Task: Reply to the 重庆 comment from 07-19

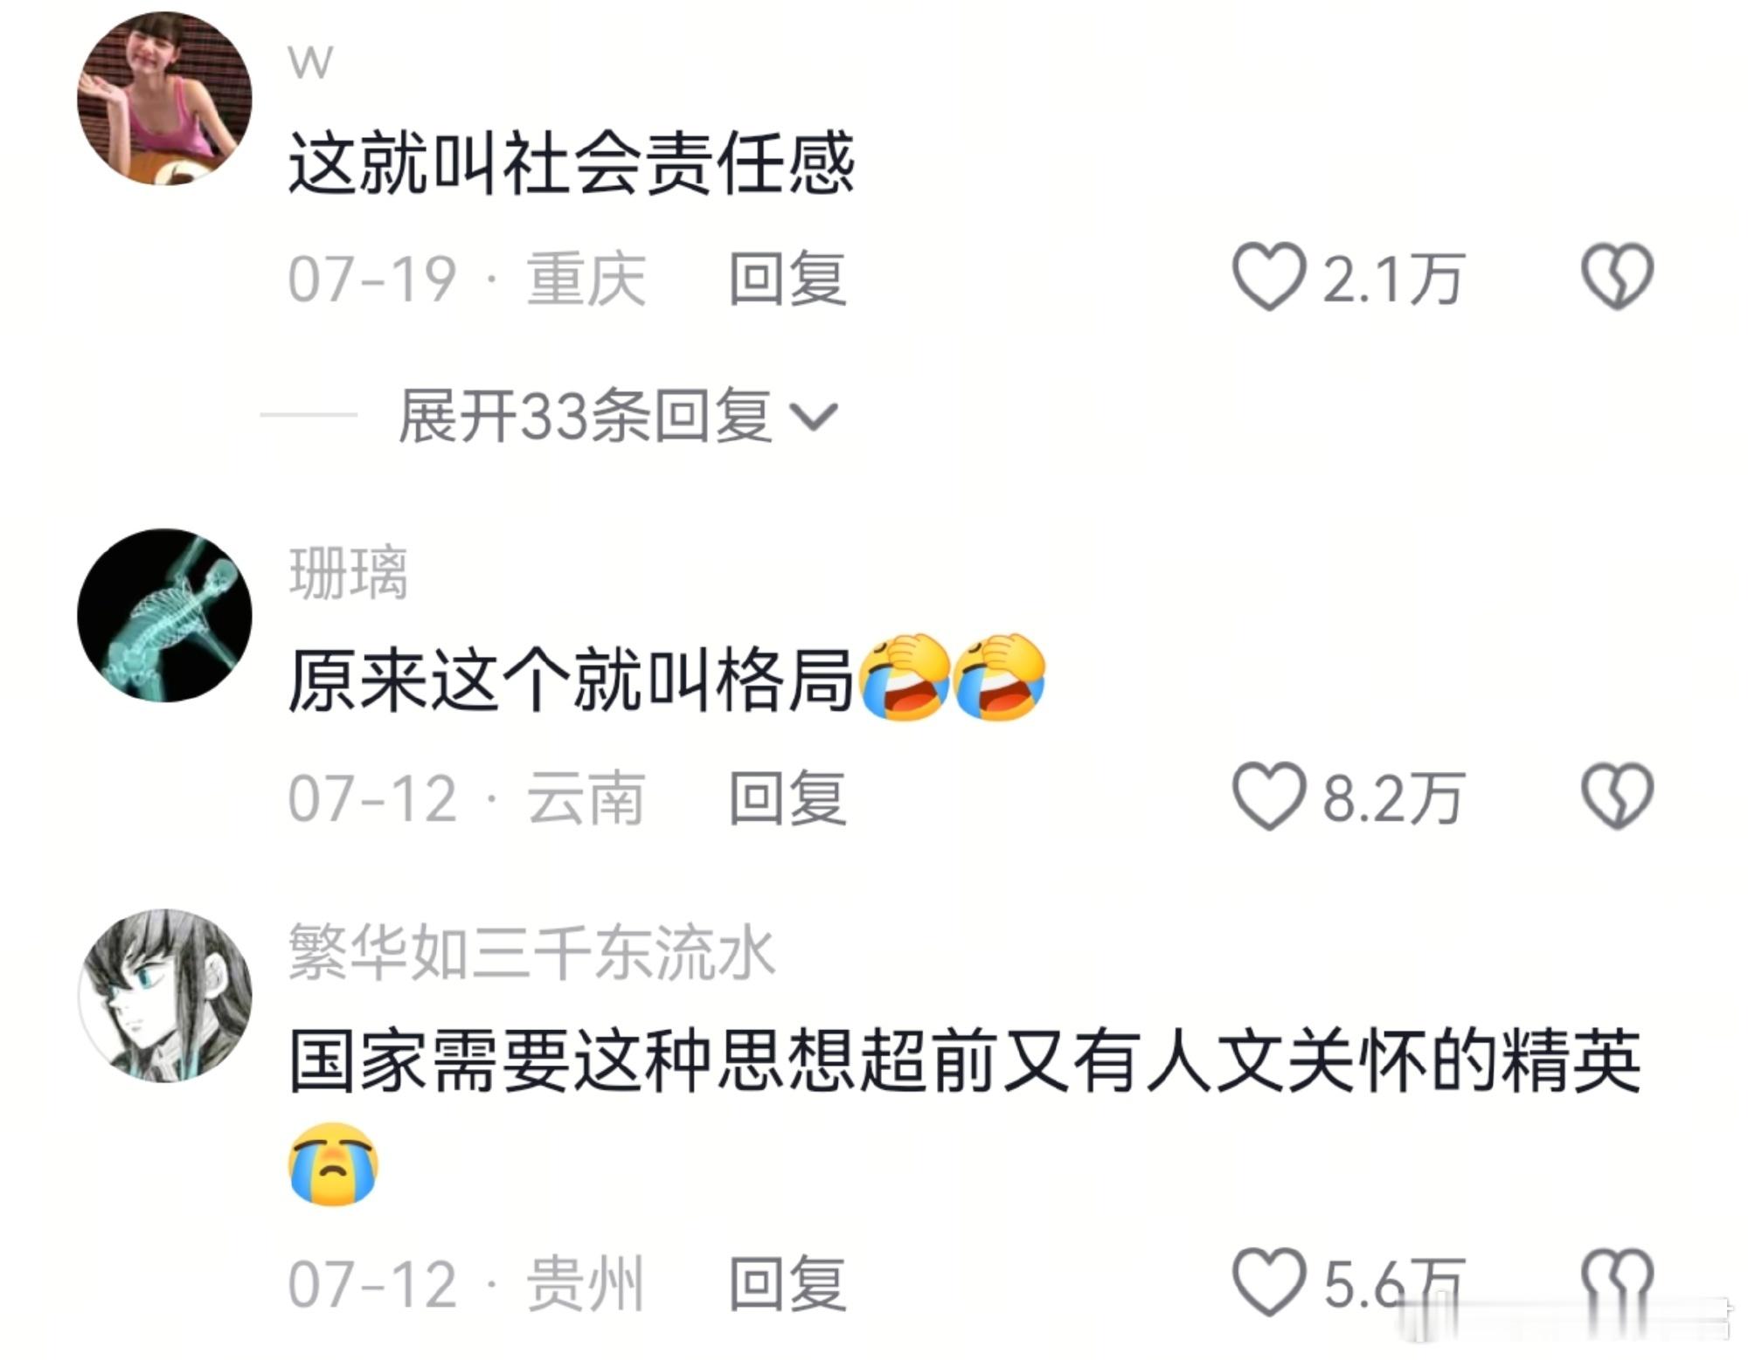Action: (787, 279)
